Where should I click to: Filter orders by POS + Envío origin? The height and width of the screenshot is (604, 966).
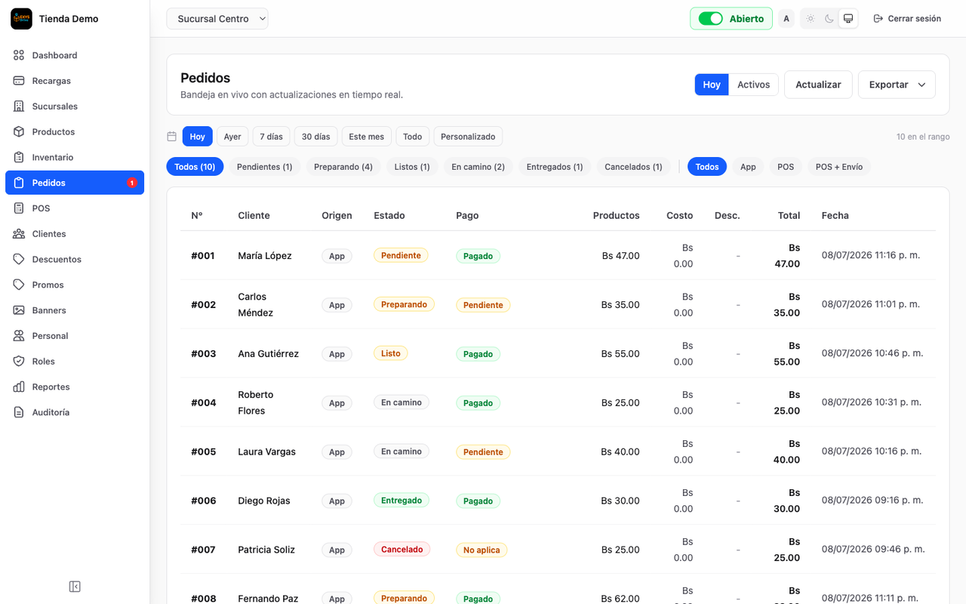point(839,167)
